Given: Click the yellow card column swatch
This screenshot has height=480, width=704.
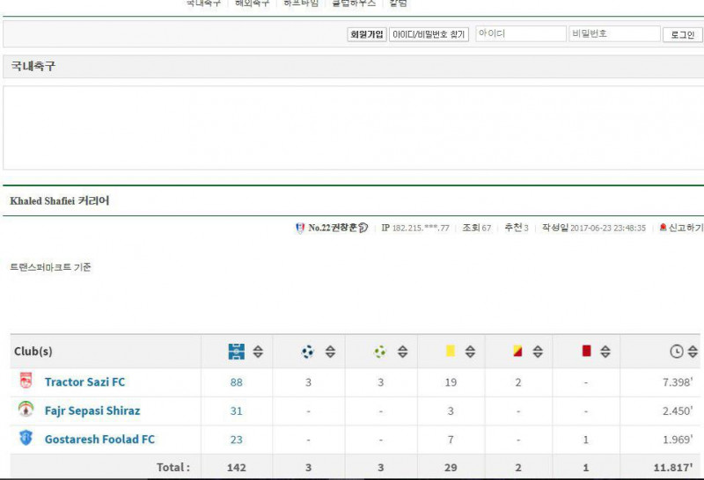Looking at the screenshot, I should pos(451,352).
